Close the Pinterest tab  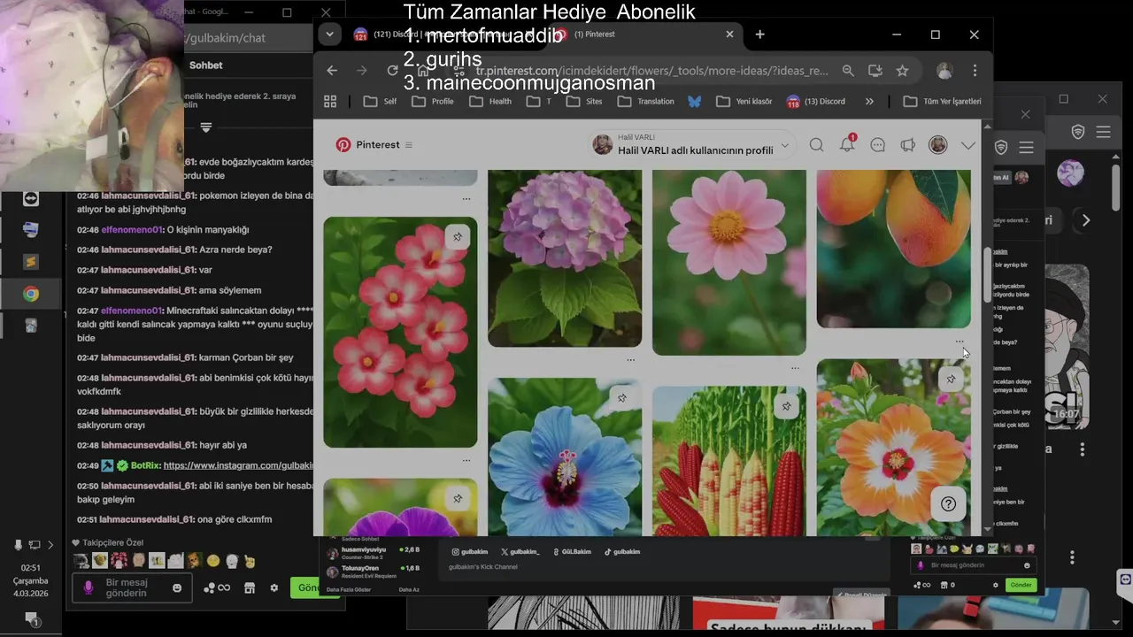tap(729, 35)
